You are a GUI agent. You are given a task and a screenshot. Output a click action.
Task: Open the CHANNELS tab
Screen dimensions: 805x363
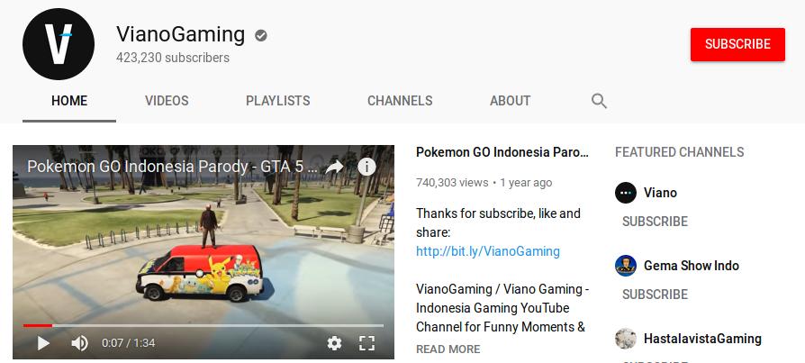click(400, 101)
